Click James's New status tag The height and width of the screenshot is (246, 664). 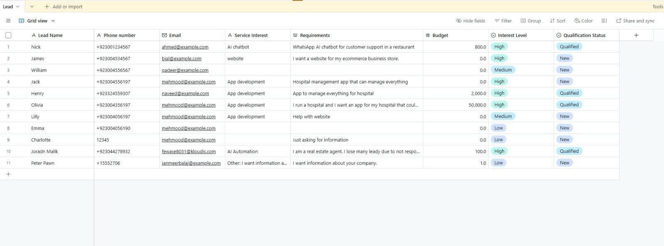click(x=564, y=58)
